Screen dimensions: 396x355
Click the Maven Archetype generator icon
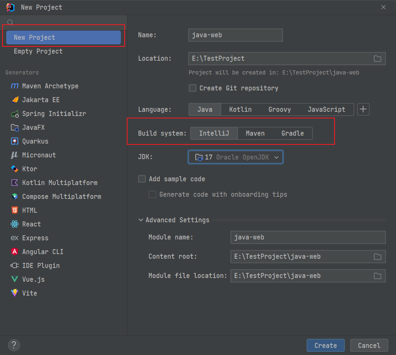point(14,86)
